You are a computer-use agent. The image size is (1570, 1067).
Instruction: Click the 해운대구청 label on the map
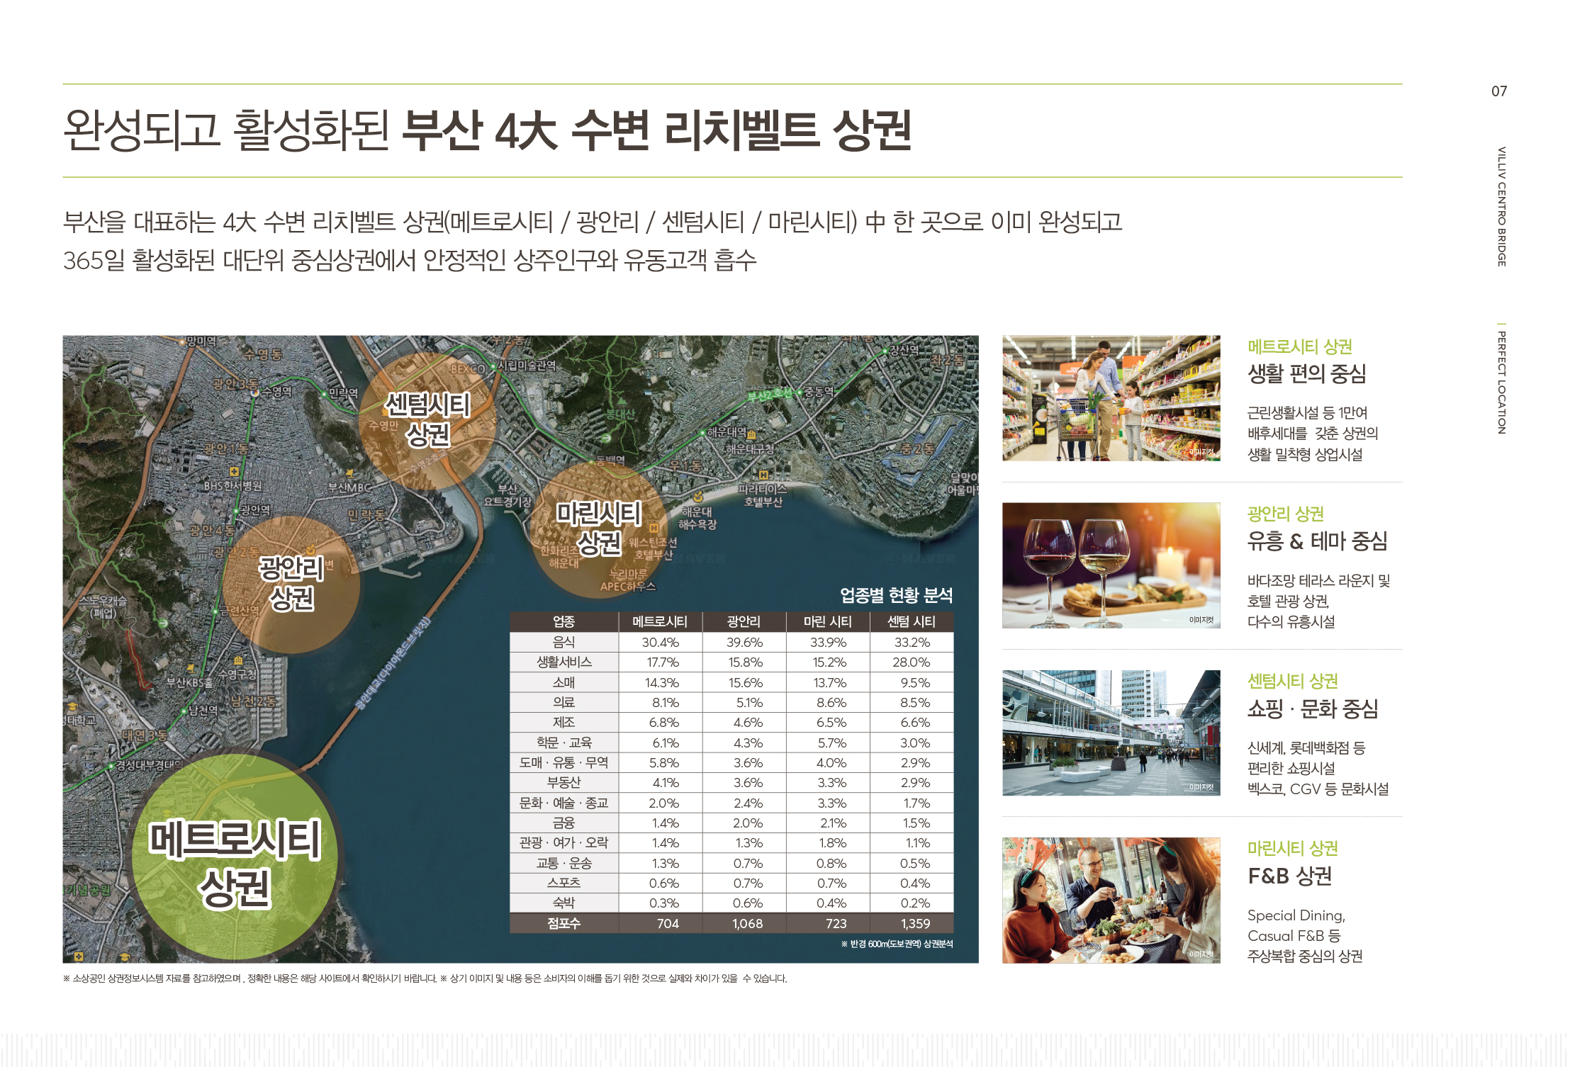[750, 448]
